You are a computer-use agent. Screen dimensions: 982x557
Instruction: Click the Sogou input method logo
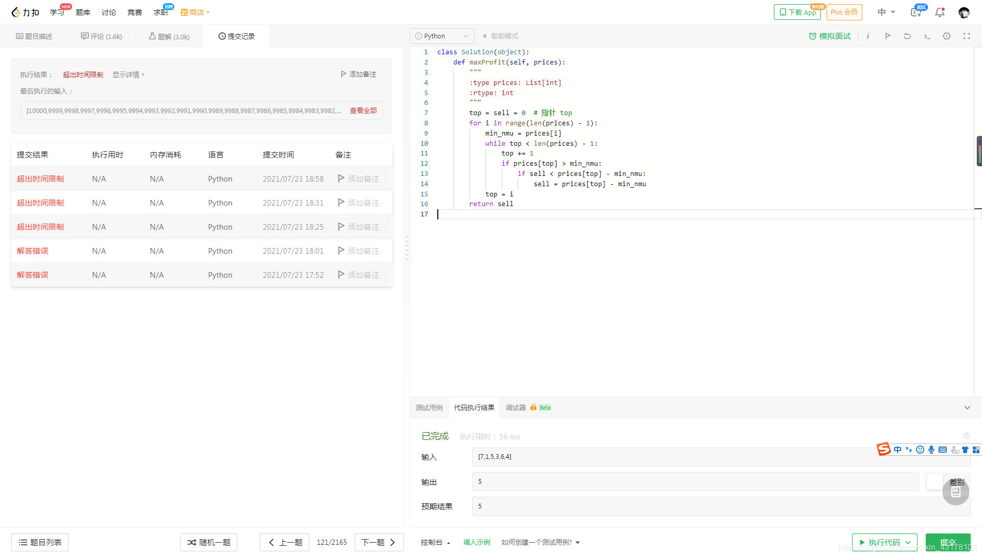884,449
